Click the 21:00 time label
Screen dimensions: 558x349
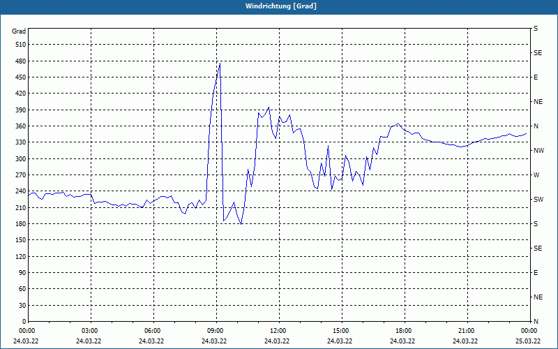click(467, 331)
